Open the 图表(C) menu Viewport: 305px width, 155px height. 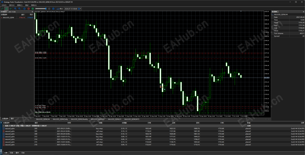tap(20, 5)
